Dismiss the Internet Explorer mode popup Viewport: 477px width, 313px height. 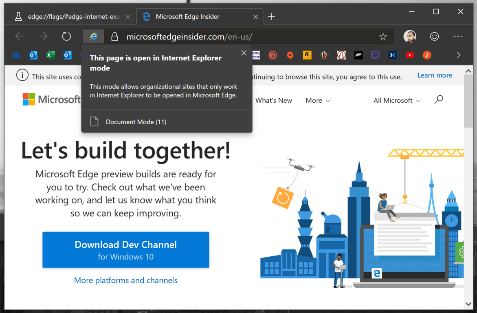[244, 53]
